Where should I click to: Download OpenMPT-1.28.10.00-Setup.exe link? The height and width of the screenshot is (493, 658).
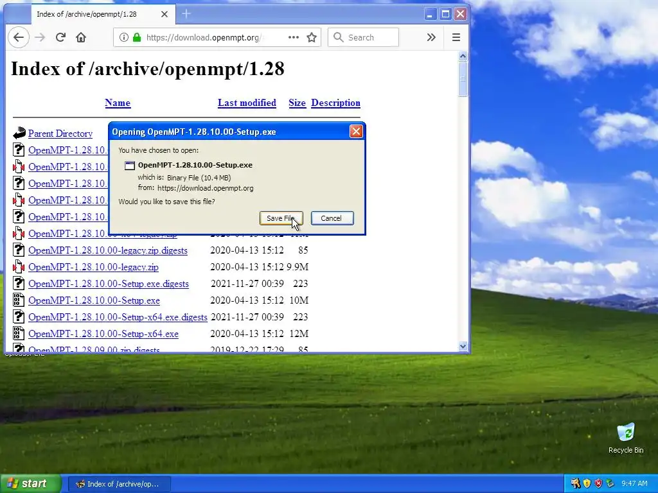(x=94, y=300)
